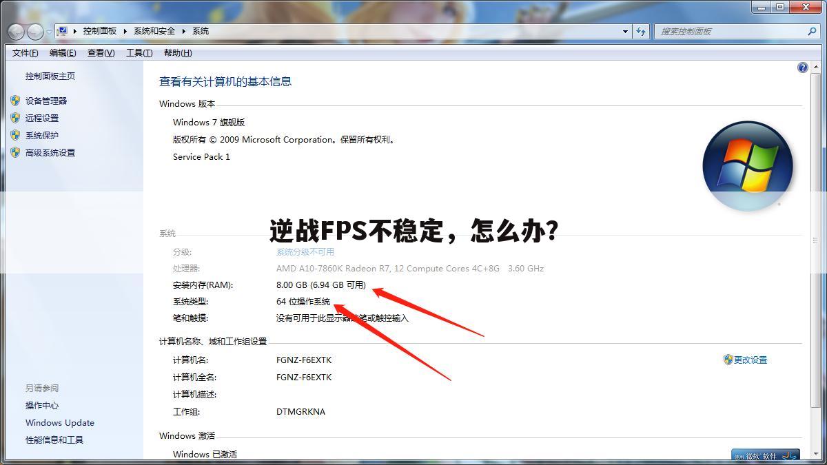Click the Back navigation arrow button

tap(16, 31)
